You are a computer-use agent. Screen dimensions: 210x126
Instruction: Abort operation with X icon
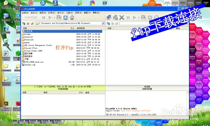click(x=122, y=18)
